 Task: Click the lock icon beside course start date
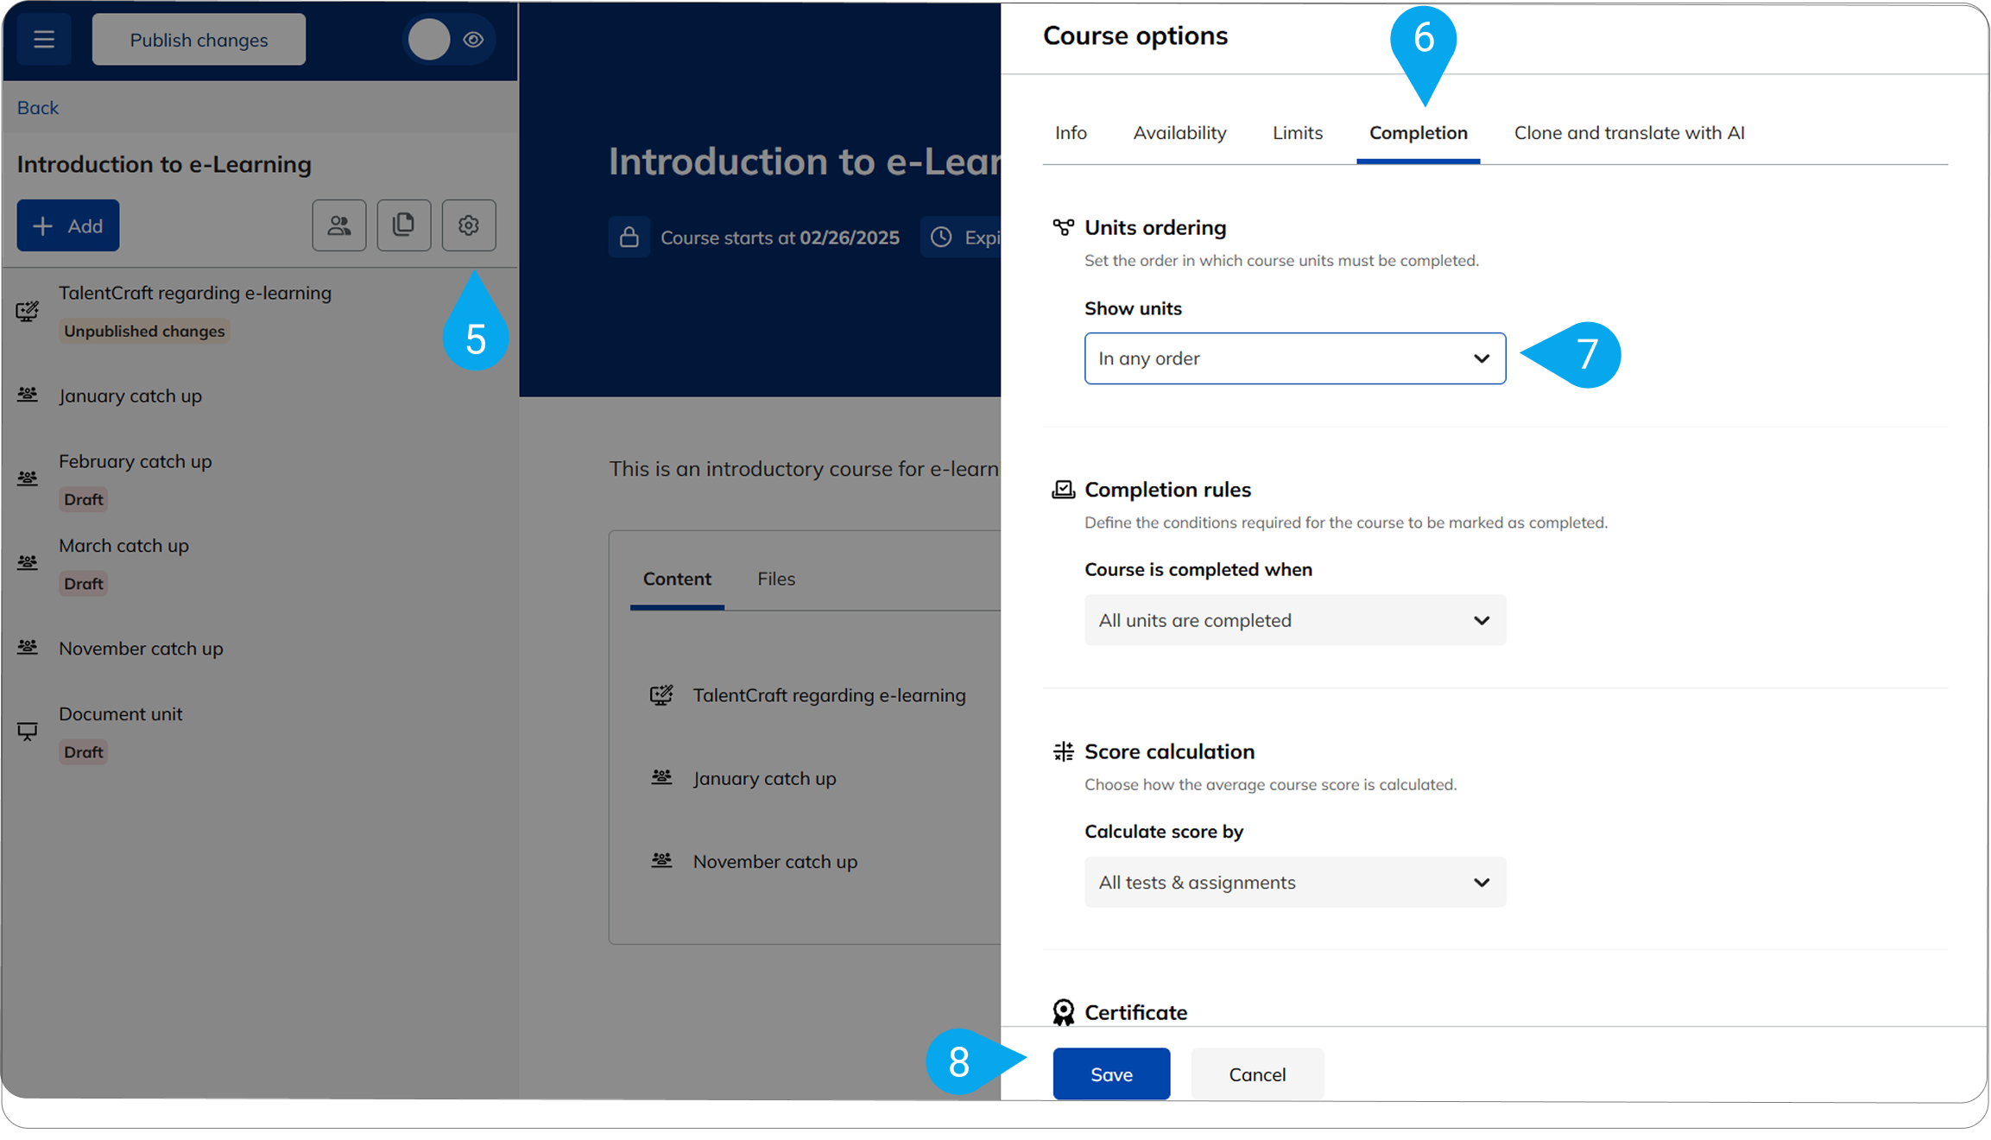pyautogui.click(x=629, y=237)
